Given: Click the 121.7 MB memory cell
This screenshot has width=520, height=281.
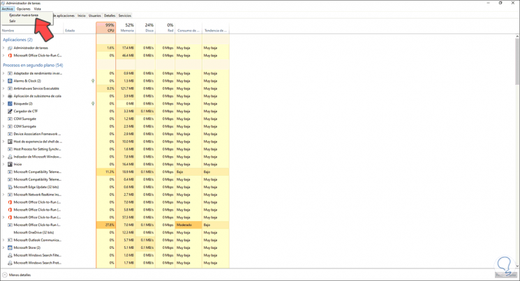Looking at the screenshot, I should (x=126, y=89).
